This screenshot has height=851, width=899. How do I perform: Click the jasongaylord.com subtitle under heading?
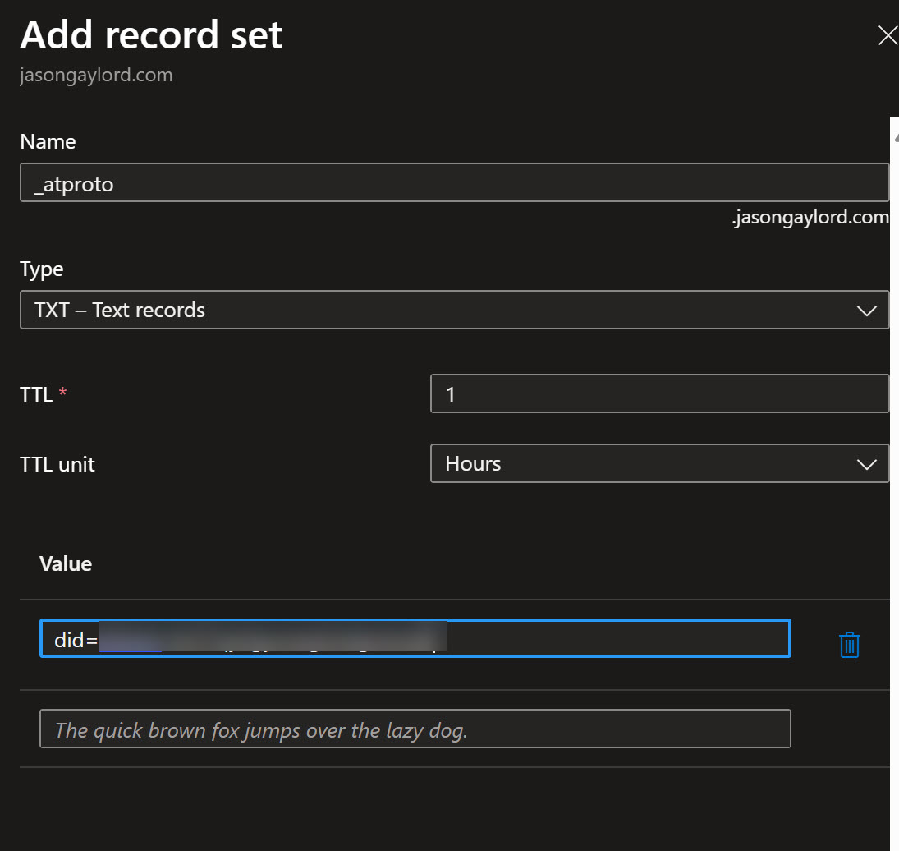coord(96,76)
